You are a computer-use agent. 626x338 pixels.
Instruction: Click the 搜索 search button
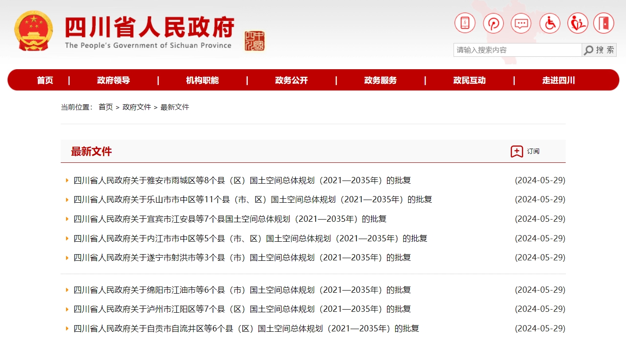[x=599, y=50]
